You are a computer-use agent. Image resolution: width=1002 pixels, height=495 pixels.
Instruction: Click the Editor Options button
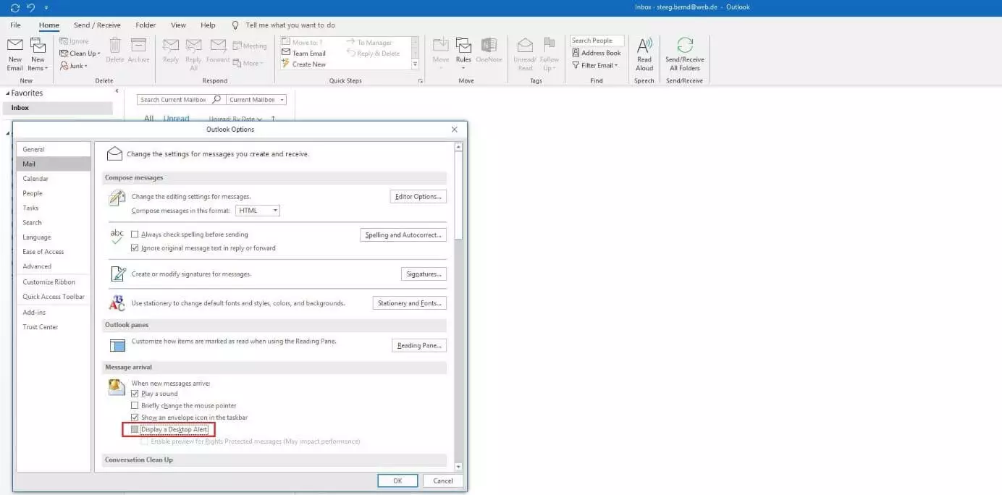point(418,197)
